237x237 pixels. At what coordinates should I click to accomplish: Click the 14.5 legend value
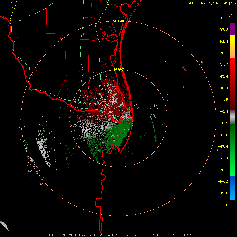(224, 100)
